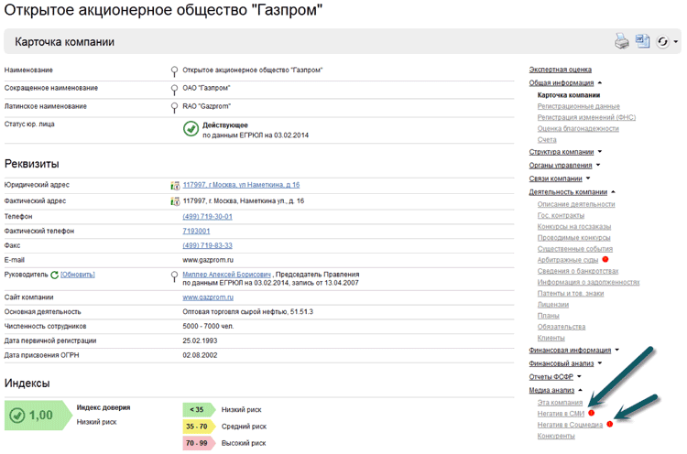Click green < 35 low risk swatch
This screenshot has height=454, width=687.
coord(199,410)
